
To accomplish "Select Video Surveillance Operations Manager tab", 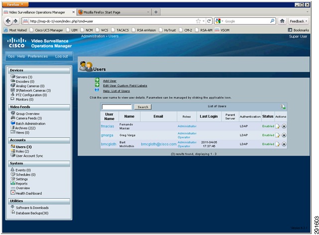I will pos(39,12).
